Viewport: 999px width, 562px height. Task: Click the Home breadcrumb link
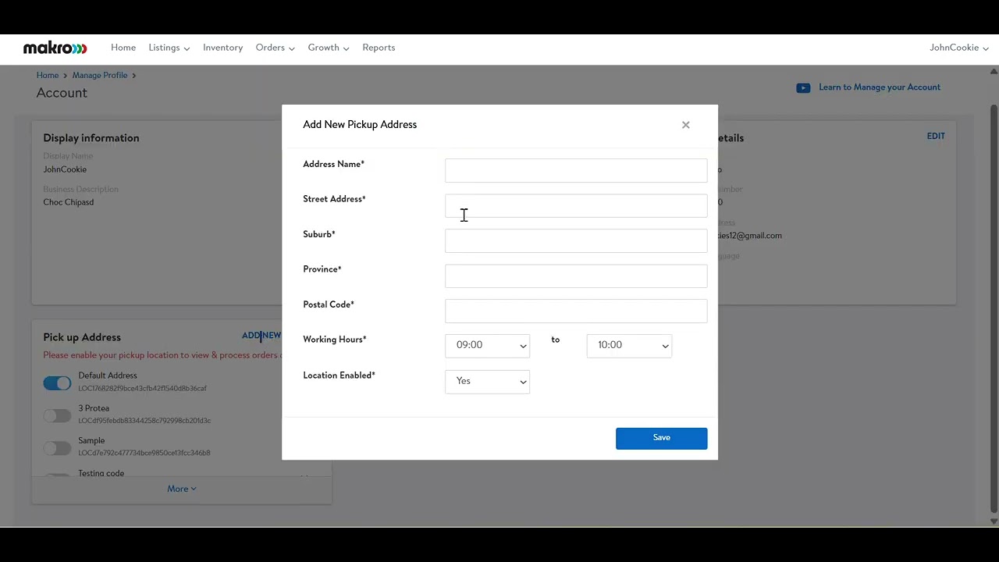[x=48, y=75]
